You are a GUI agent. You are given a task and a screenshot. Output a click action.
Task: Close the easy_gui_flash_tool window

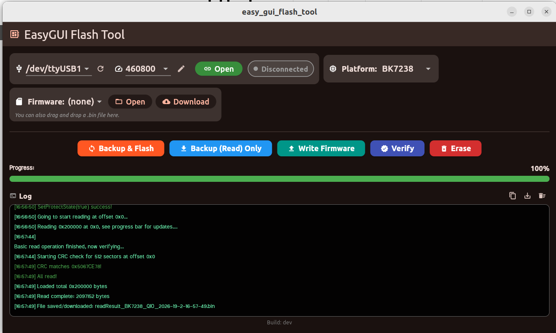click(x=546, y=12)
